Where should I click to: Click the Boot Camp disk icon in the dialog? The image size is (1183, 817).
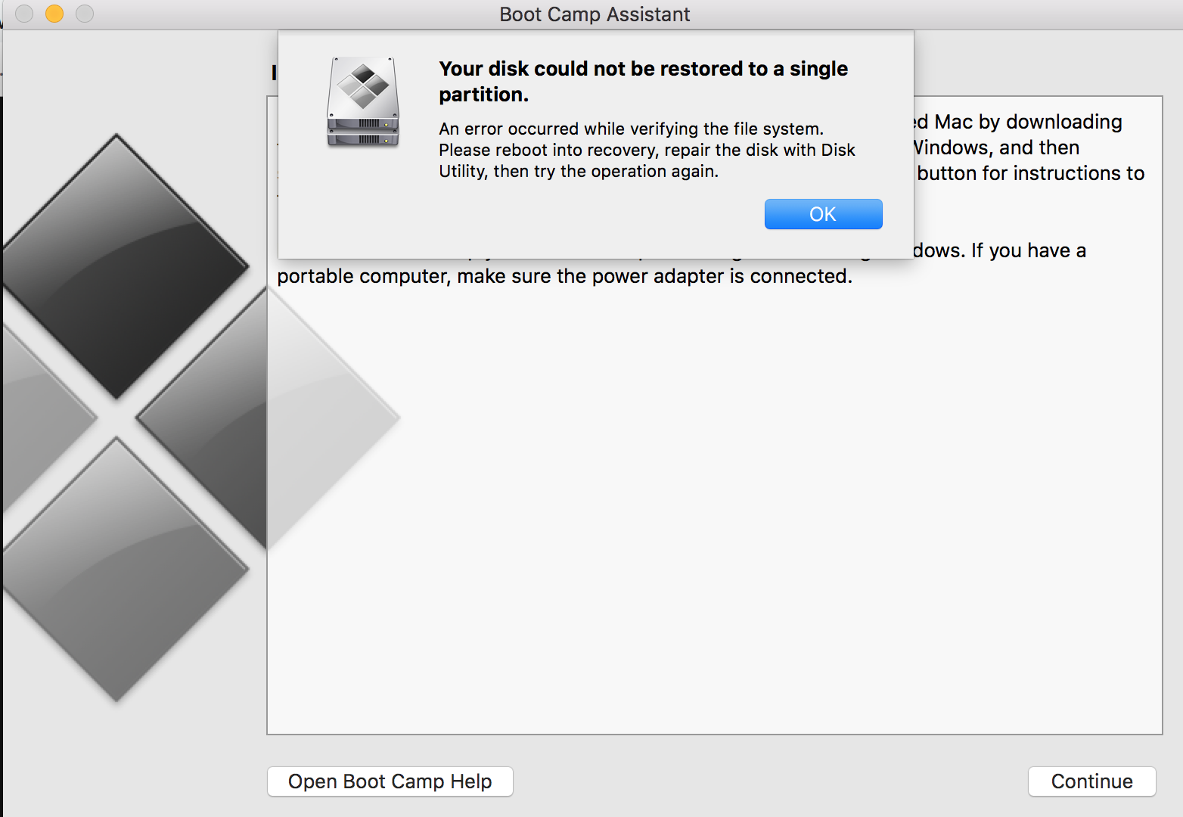[363, 101]
